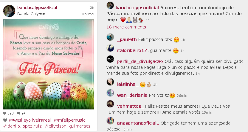Viewport: 248px width, 132px height.
Task: Click laisiinha_'s profile avatar
Action: 110,82
